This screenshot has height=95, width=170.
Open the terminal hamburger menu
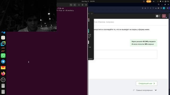75,5
